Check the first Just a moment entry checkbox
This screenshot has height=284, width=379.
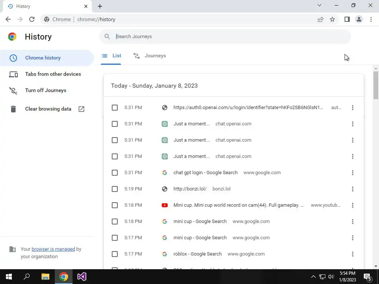[x=115, y=124]
